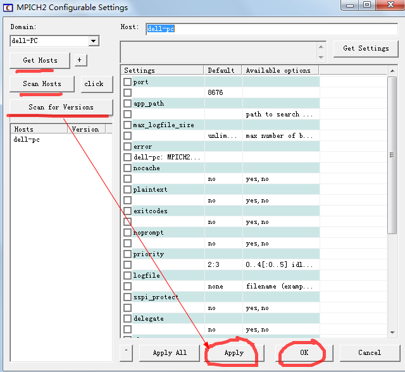Click the Default column header
Viewport: 405px width, 372px height.
(223, 70)
